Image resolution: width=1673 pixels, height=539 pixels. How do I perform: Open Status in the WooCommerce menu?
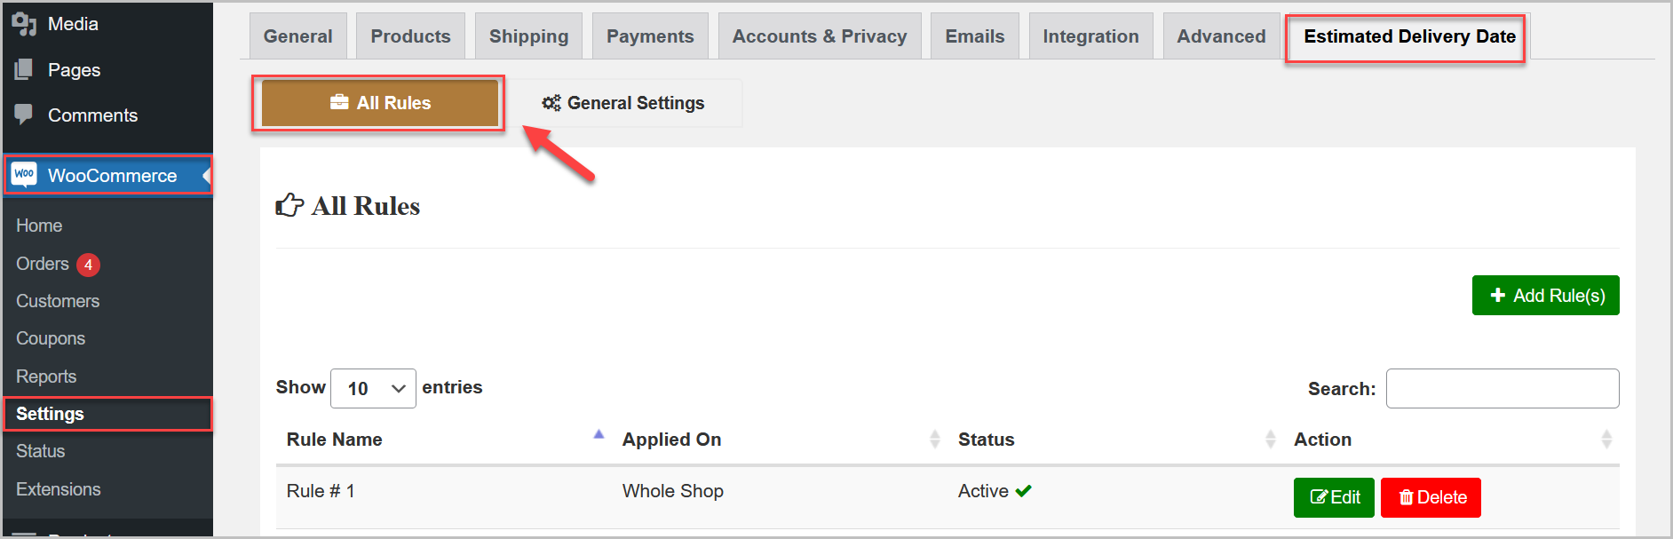(40, 451)
